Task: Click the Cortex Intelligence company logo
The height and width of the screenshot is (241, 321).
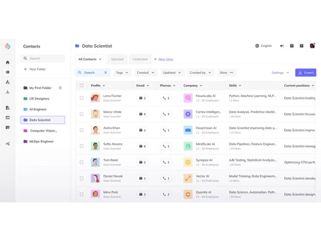Action: (x=188, y=114)
